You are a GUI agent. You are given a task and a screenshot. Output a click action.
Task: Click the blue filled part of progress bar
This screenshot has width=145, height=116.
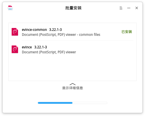[55, 103]
